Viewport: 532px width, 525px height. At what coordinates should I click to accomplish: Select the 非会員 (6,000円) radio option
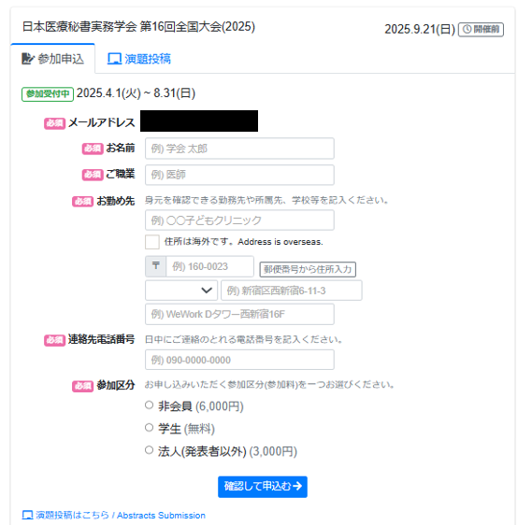click(x=149, y=405)
